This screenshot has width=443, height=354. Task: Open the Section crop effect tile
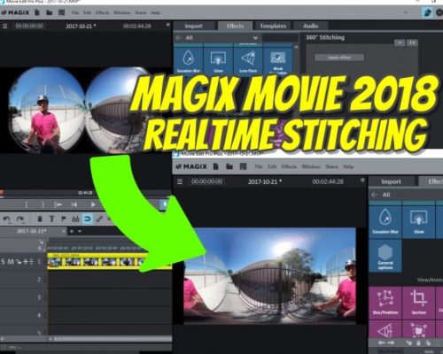[x=418, y=303]
